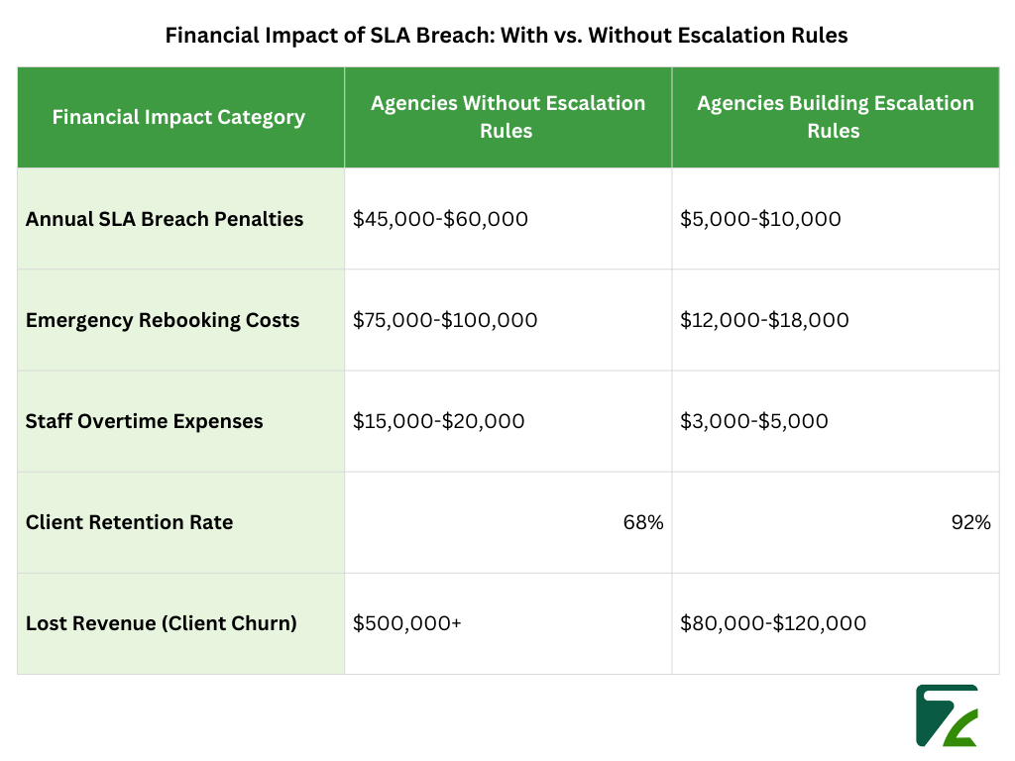Select the $500,000+ lost revenue value
Image resolution: width=1015 pixels, height=761 pixels.
pyautogui.click(x=406, y=623)
